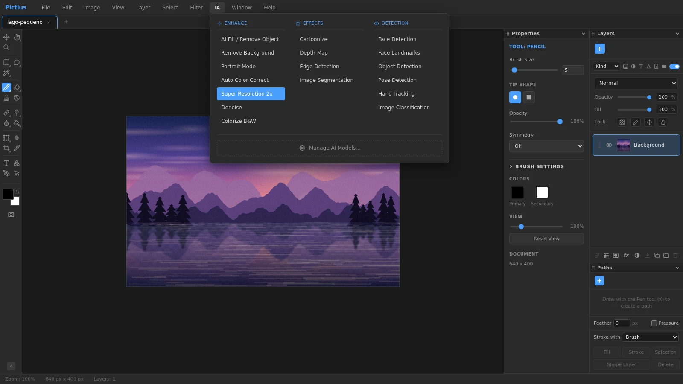Click the Primary black color swatch
Viewport: 683px width, 384px height.
click(x=517, y=192)
